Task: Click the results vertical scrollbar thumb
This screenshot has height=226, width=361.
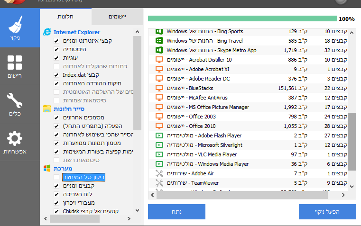Action: point(352,142)
